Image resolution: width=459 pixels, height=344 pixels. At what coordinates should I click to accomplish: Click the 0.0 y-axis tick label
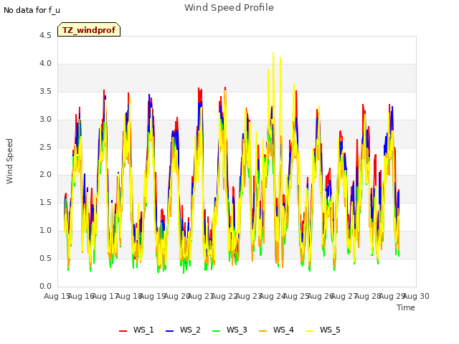coord(45,286)
